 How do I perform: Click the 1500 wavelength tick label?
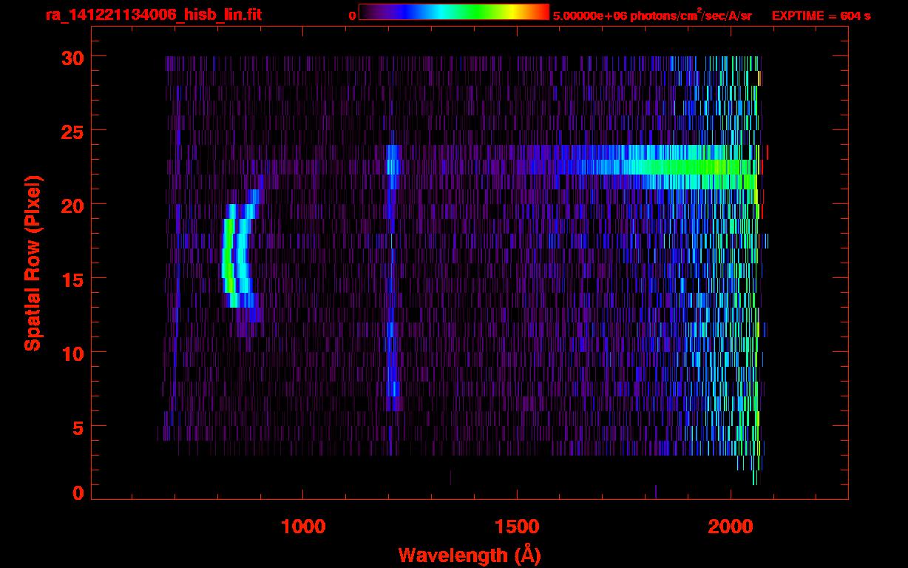coord(517,527)
